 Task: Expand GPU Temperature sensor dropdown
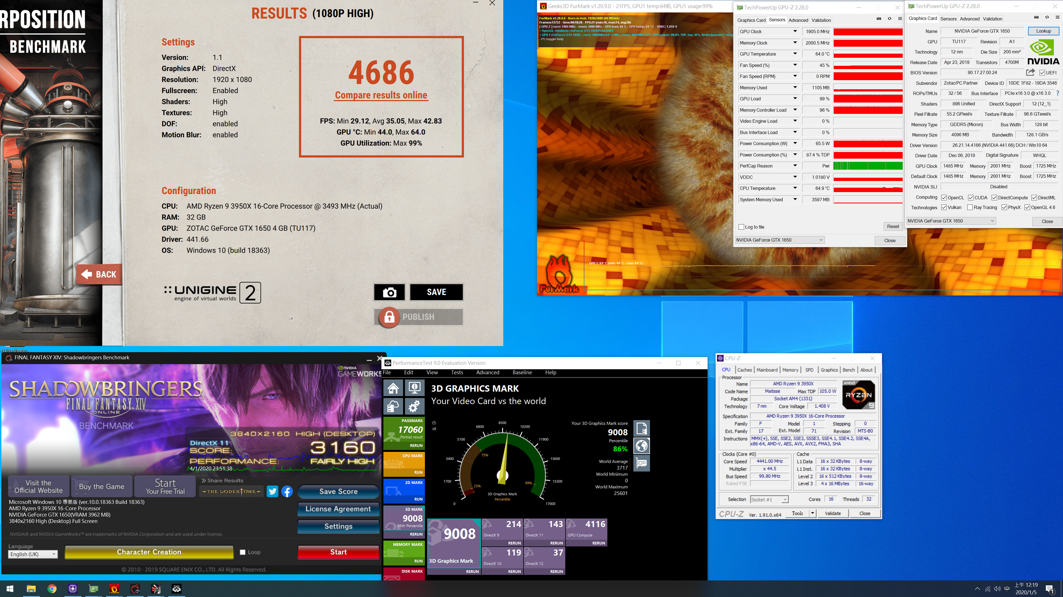pos(795,54)
